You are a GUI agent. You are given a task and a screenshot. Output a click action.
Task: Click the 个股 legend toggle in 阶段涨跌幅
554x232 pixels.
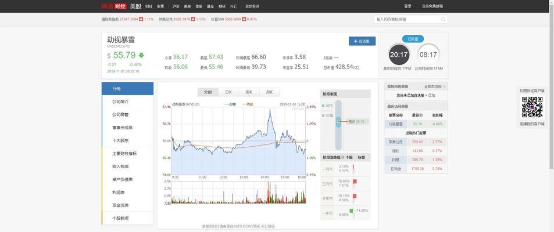347,157
